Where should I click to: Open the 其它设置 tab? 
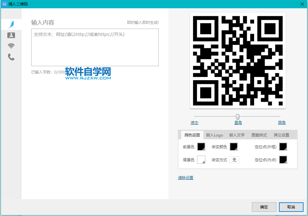pos(282,135)
